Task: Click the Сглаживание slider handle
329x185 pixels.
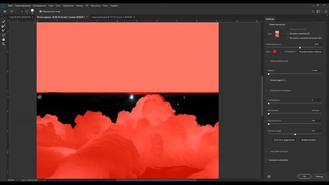Action: click(x=269, y=104)
